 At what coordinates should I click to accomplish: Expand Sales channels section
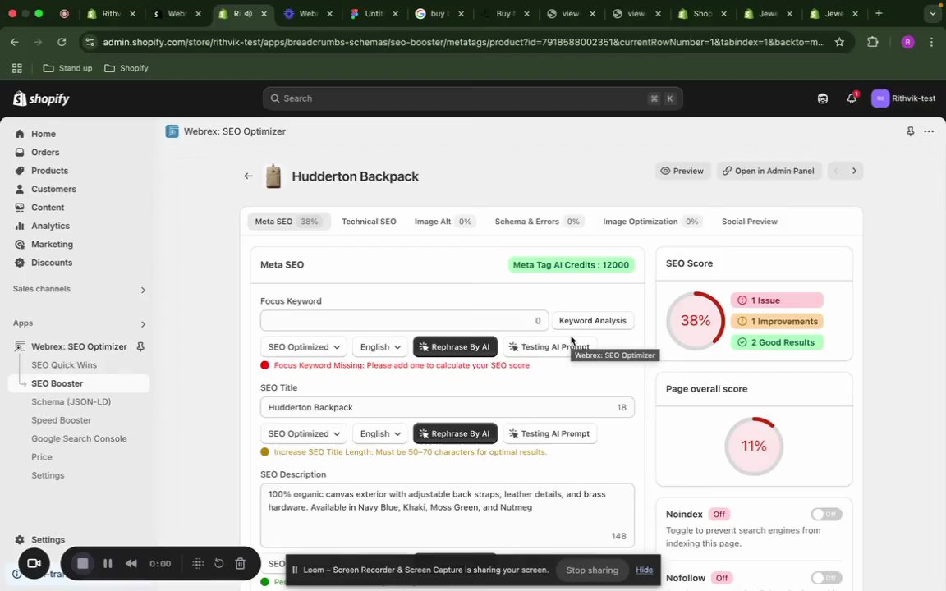pyautogui.click(x=143, y=290)
